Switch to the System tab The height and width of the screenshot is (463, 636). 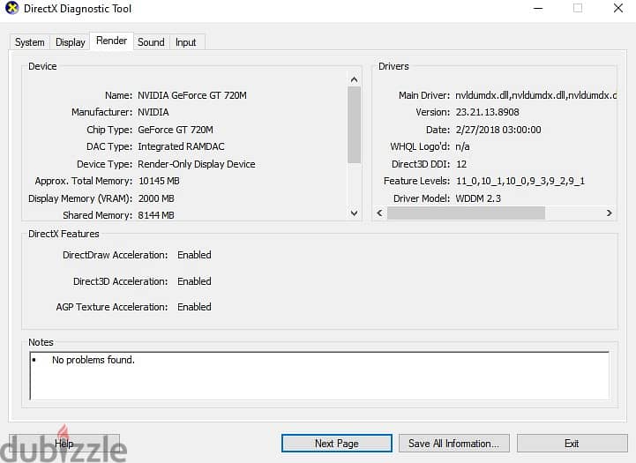coord(30,42)
